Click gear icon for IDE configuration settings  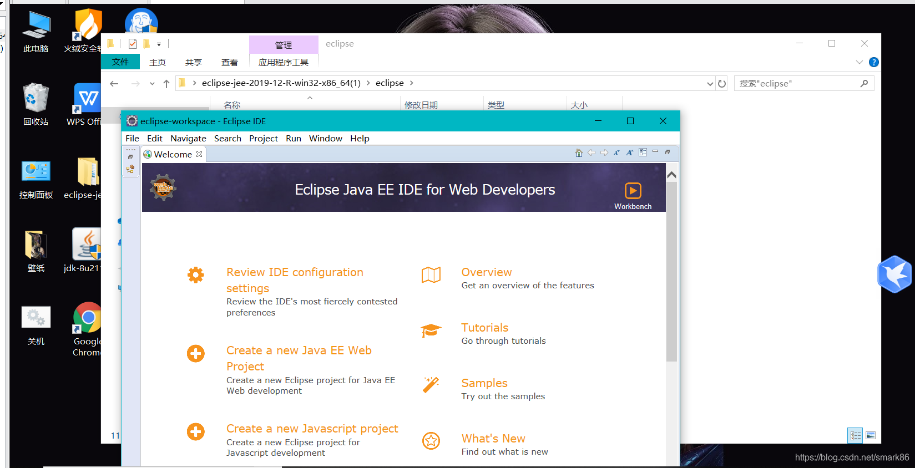click(x=195, y=275)
